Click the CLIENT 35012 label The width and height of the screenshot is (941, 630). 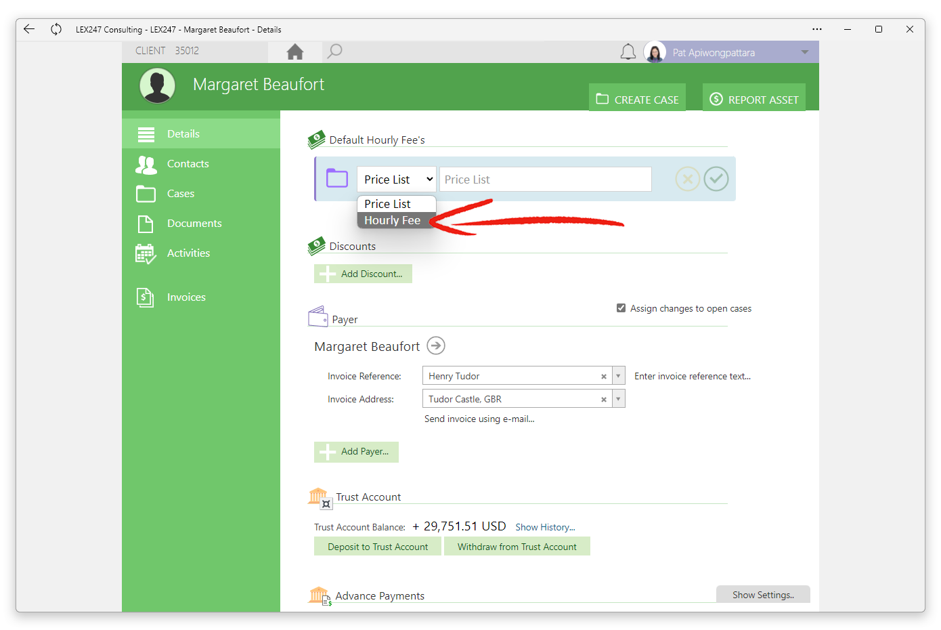(167, 51)
